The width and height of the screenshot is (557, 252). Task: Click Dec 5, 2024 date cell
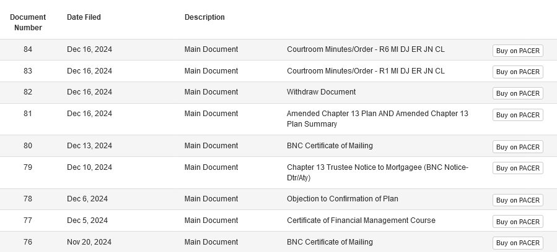coord(87,220)
